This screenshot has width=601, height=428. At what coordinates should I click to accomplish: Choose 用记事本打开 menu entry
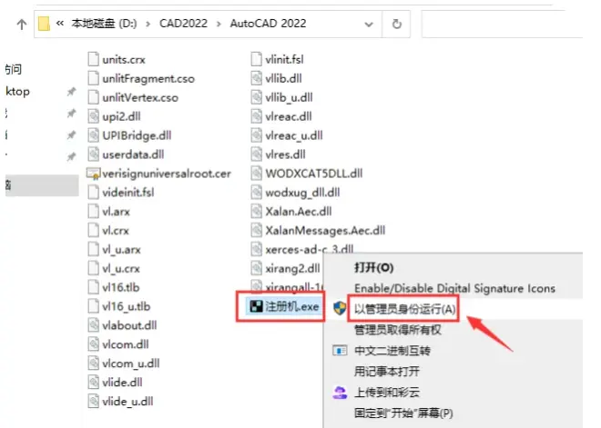[x=387, y=372]
